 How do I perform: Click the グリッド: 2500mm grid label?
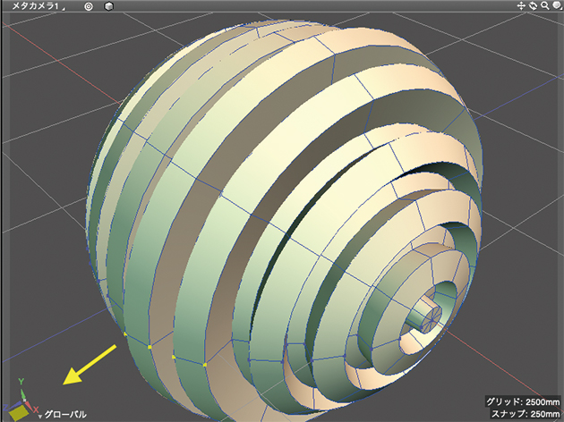click(x=522, y=401)
